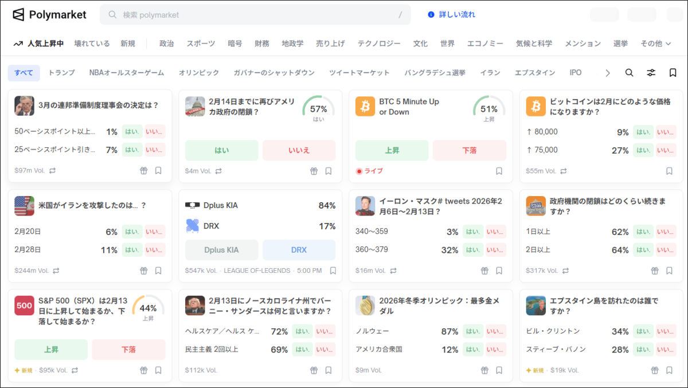Screen dimensions: 688x388
Task: Click gift icon on S&P 500 card
Action: (144, 370)
